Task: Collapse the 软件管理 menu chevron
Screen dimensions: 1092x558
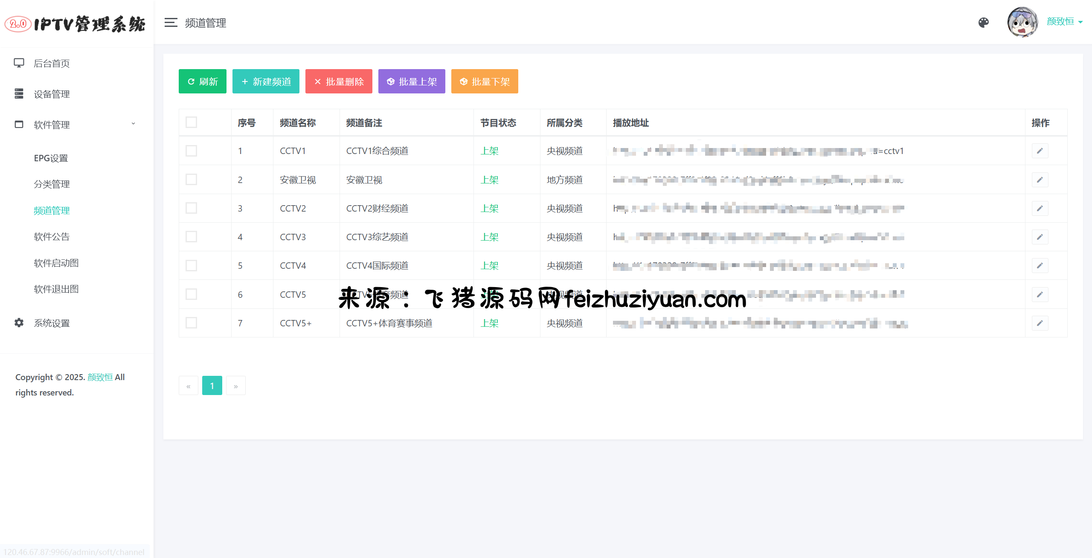Action: pyautogui.click(x=133, y=124)
